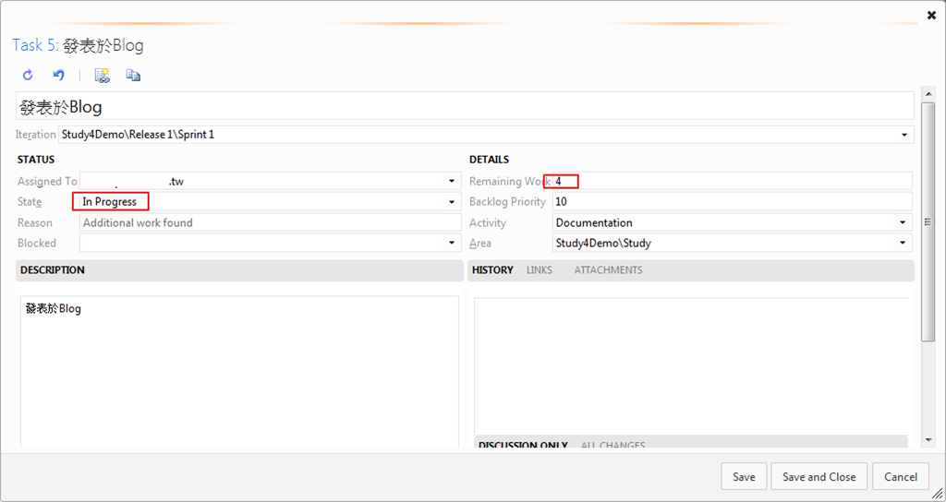Click the Task 5 dialog title text
946x502 pixels.
pyautogui.click(x=78, y=46)
